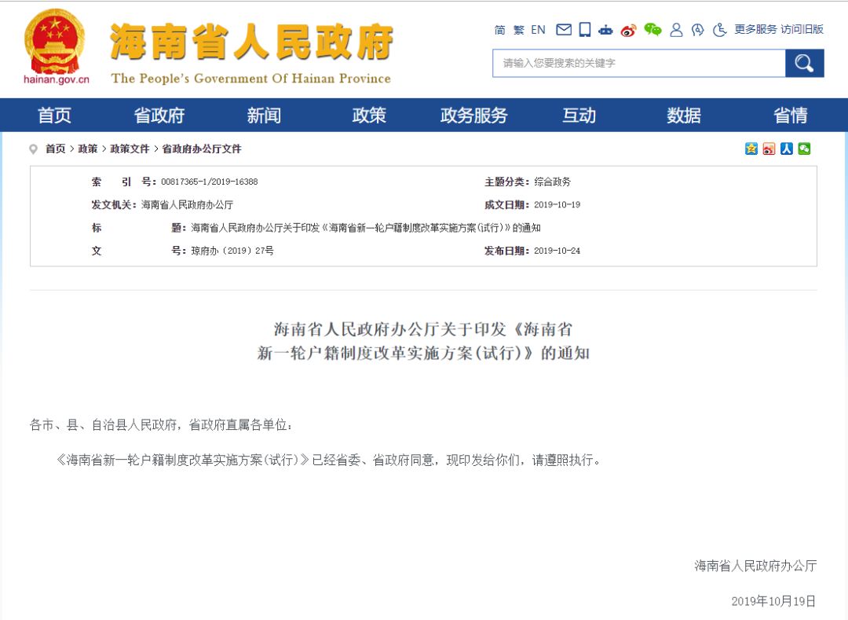Open the 政务服务 nav menu item
This screenshot has width=848, height=620.
[x=473, y=116]
